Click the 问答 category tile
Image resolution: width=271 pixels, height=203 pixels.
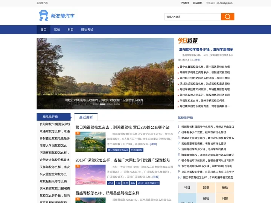(225, 198)
